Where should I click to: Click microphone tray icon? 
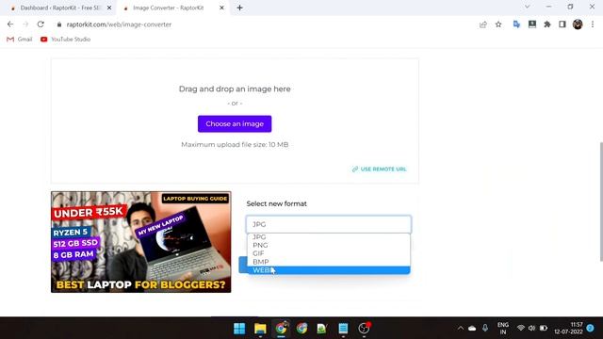click(x=485, y=328)
